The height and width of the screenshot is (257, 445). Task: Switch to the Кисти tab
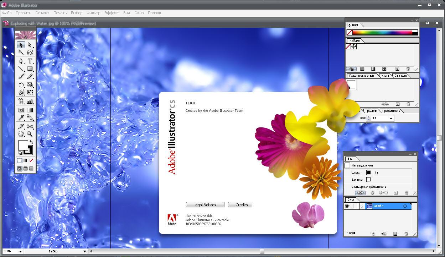click(385, 76)
